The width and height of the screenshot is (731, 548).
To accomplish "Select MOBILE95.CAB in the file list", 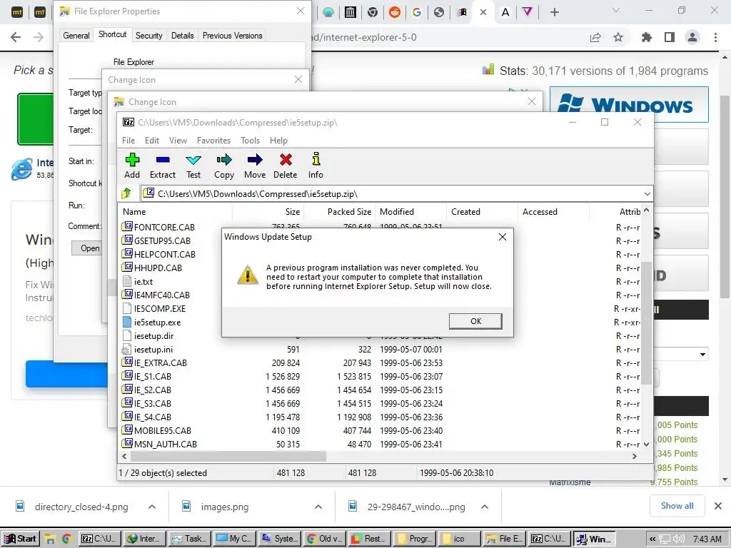I will (162, 430).
